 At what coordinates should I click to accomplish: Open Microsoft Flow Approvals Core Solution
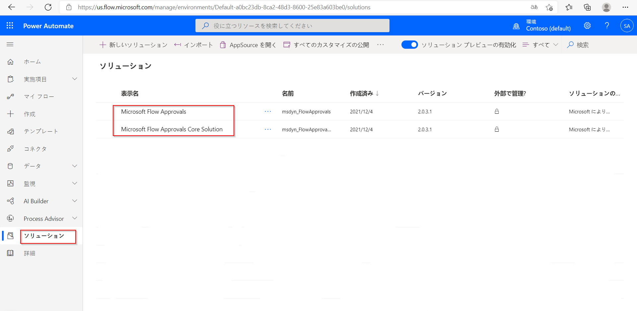(x=172, y=129)
